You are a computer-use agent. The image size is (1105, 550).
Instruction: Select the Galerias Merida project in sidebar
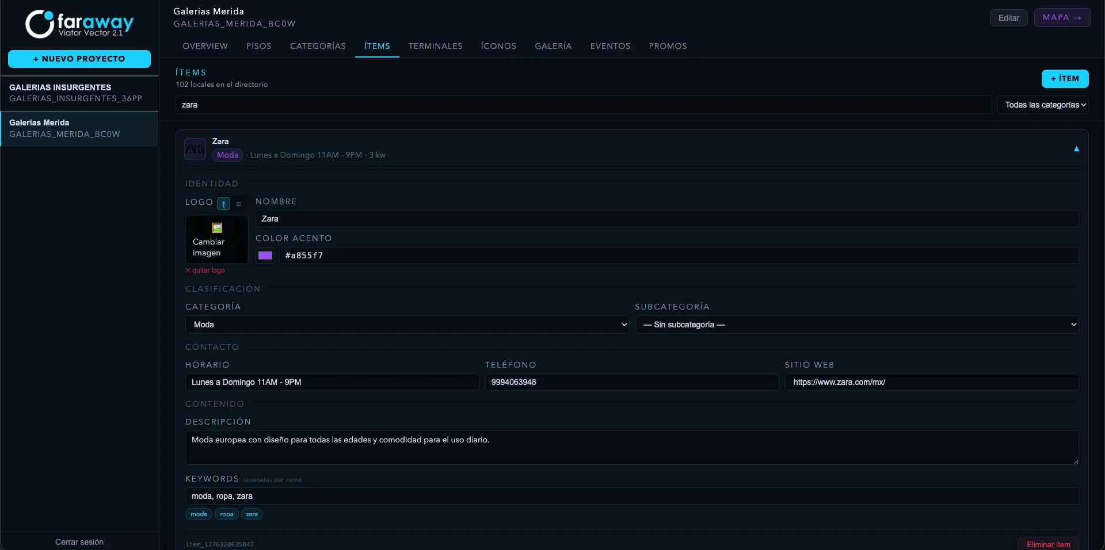tap(79, 128)
